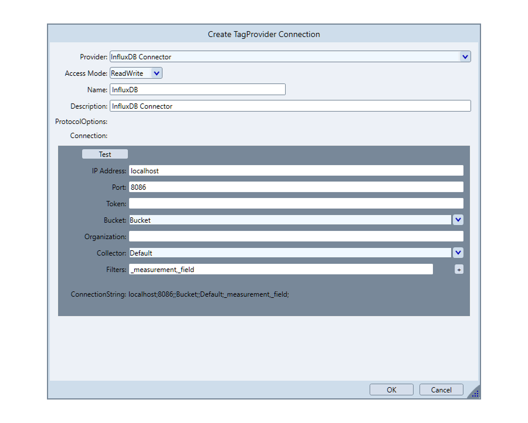Click the plus icon beside Filters
The width and height of the screenshot is (528, 423).
pos(459,269)
